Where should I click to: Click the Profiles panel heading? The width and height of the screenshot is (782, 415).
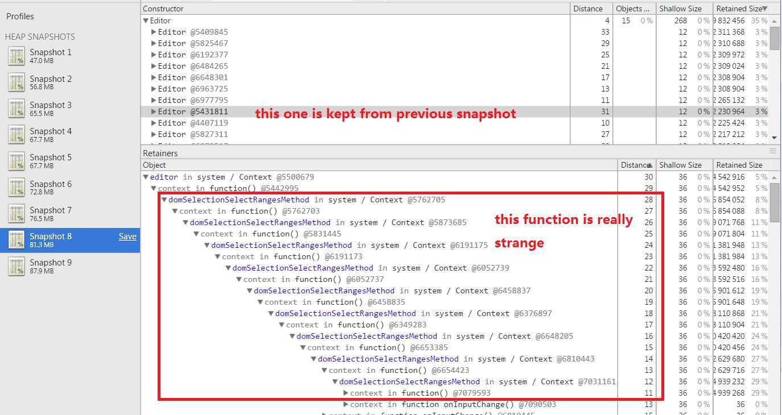[x=20, y=16]
